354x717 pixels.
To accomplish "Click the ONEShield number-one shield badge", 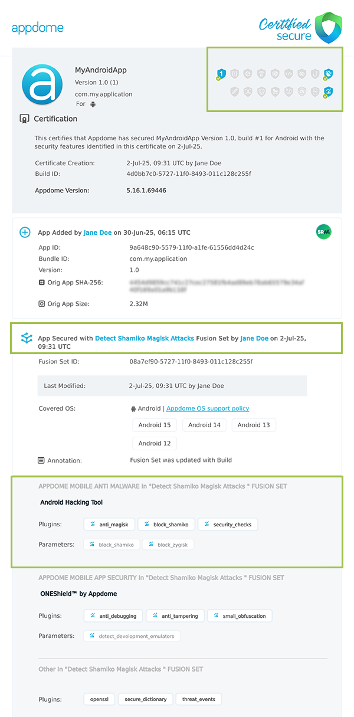I will [221, 74].
